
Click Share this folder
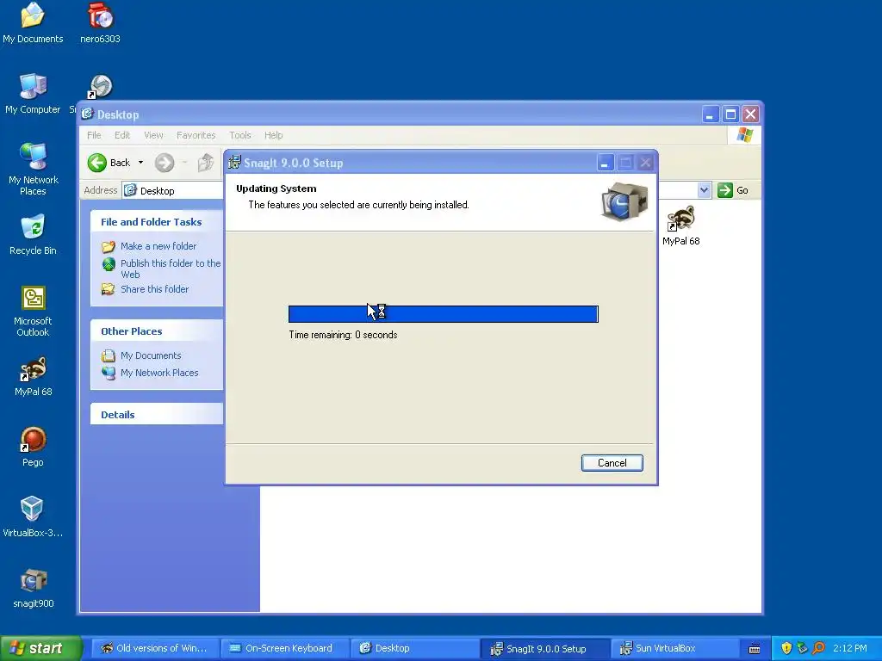(155, 289)
